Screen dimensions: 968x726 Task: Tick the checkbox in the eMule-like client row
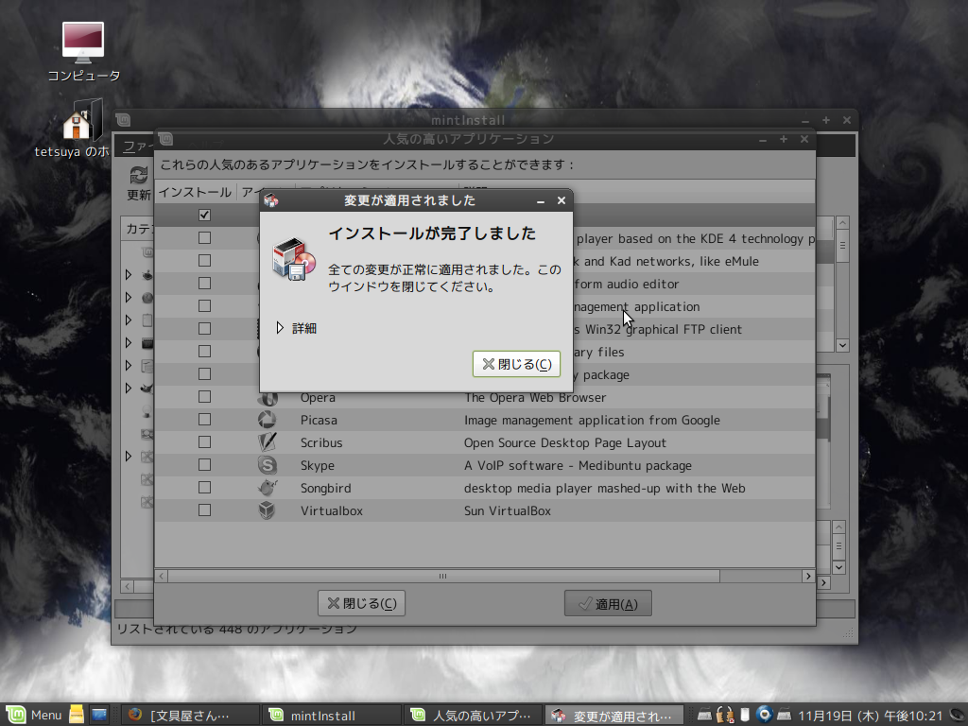coord(204,261)
